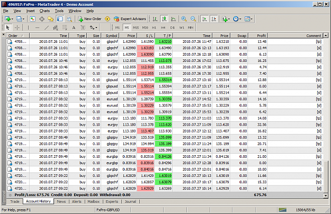331x214 pixels.
Task: Select the M1 timeframe
Action: (118, 28)
